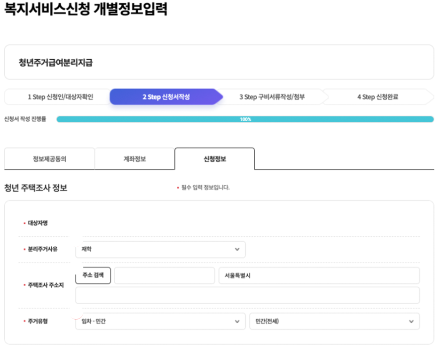Click the 100% progress bar
Viewport: 440px width, 352px height.
[x=244, y=119]
